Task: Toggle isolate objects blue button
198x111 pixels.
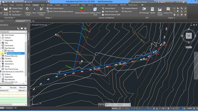Action: (181, 108)
